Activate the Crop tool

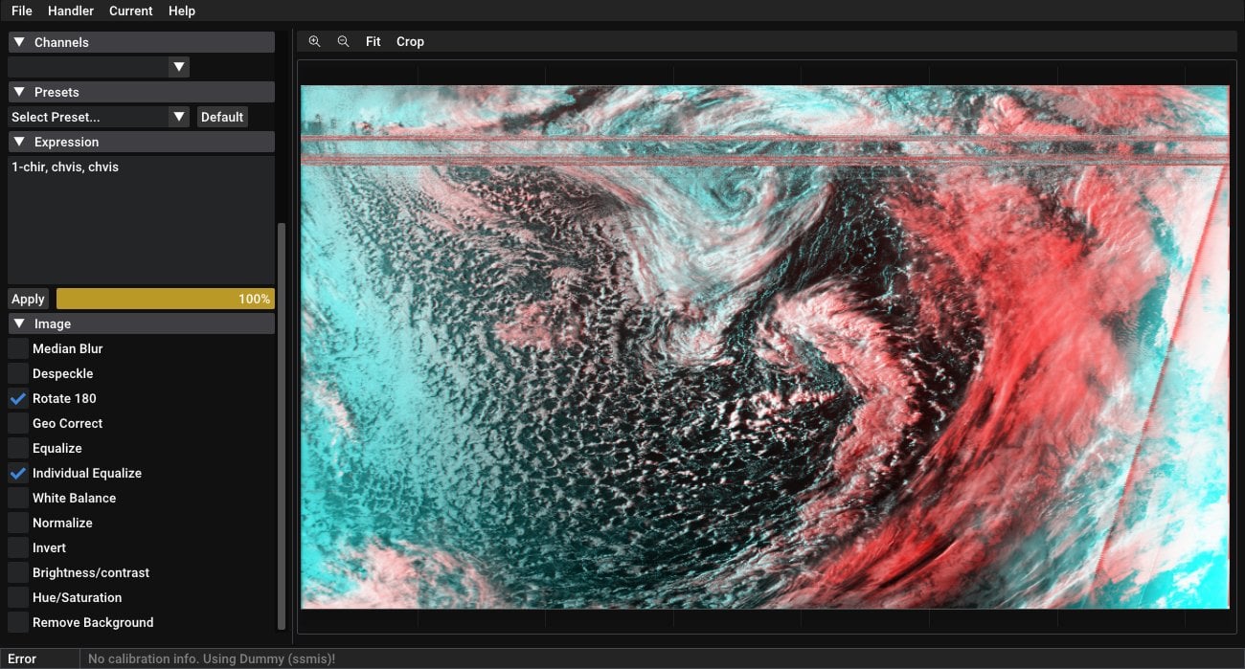click(410, 41)
